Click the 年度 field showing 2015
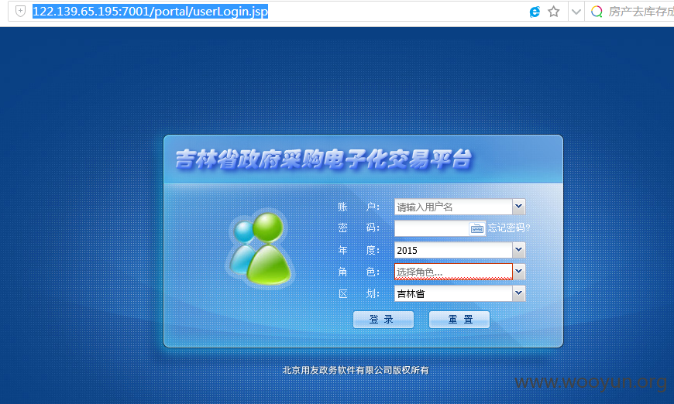 [x=453, y=250]
